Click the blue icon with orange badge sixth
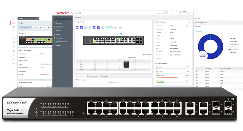243x131 pixels. (98, 28)
